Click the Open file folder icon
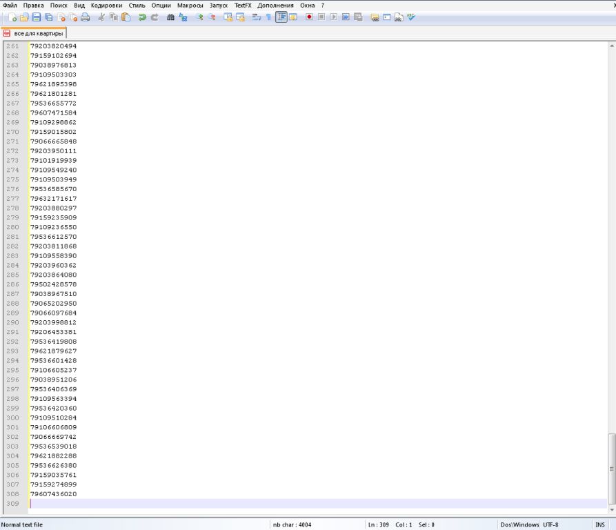The image size is (616, 530). 24,17
